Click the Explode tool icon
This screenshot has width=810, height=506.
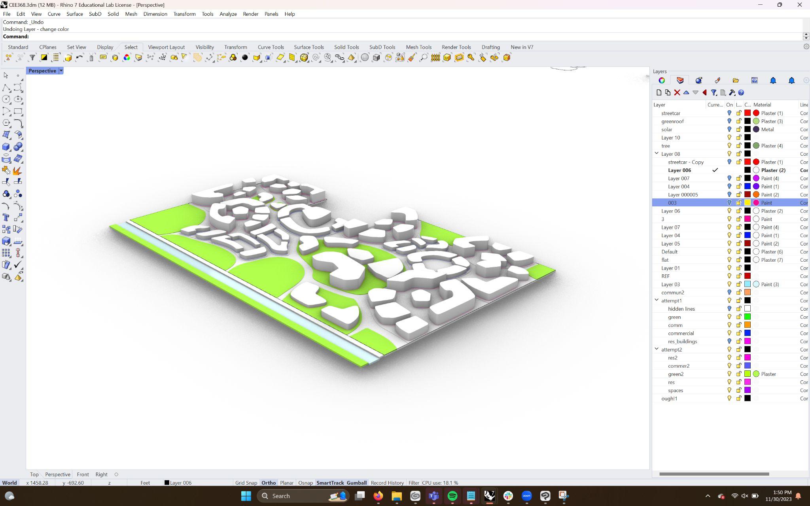(17, 170)
